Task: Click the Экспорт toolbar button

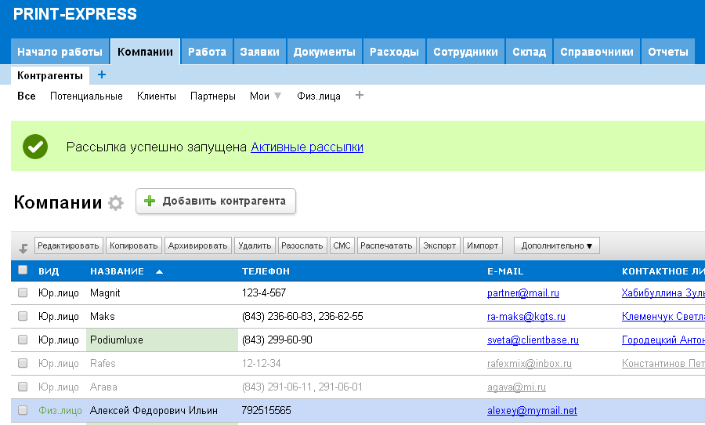Action: click(439, 245)
